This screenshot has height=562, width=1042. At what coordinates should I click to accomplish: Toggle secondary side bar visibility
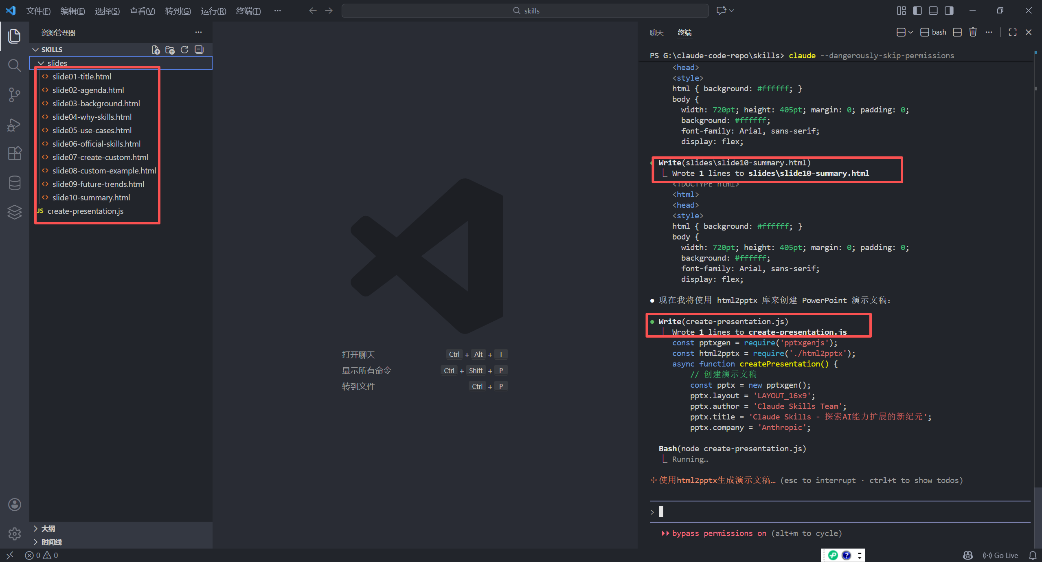click(x=949, y=11)
